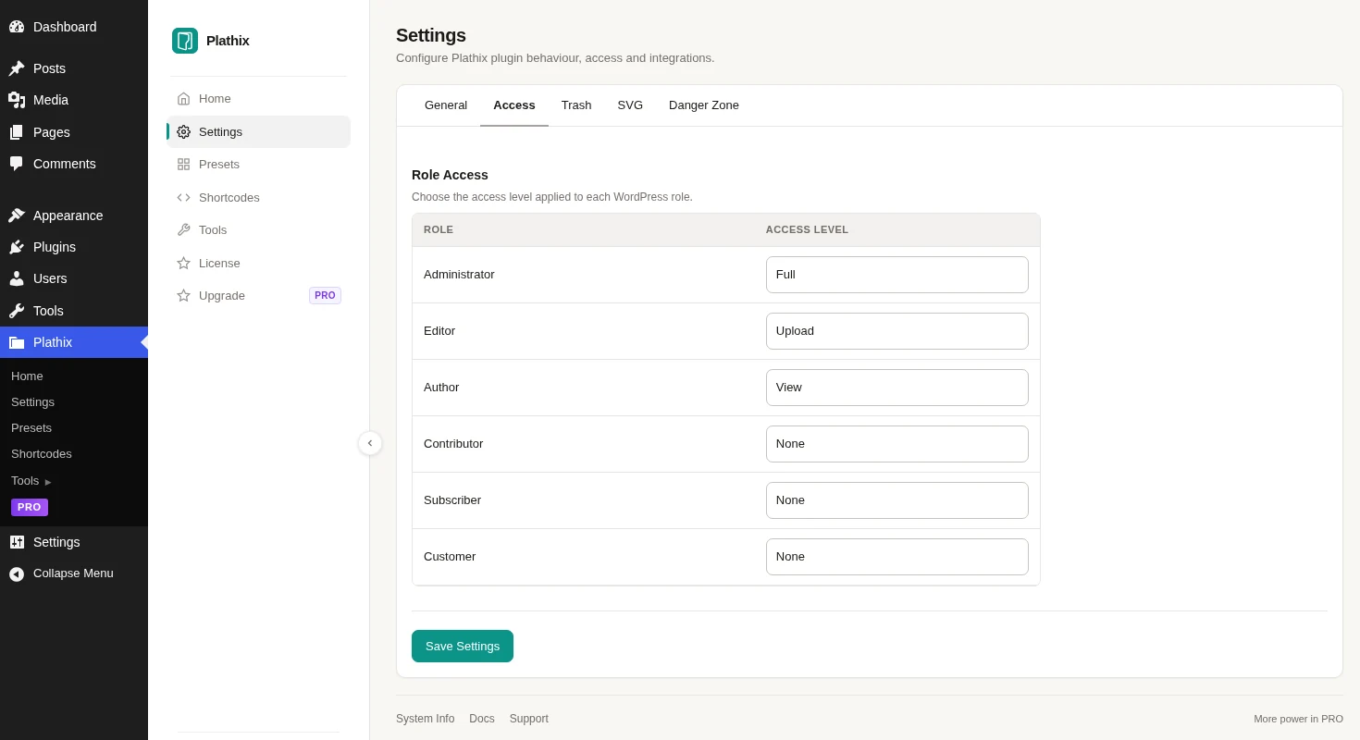Open the Editor access level dropdown
This screenshot has width=1360, height=740.
[x=897, y=331]
